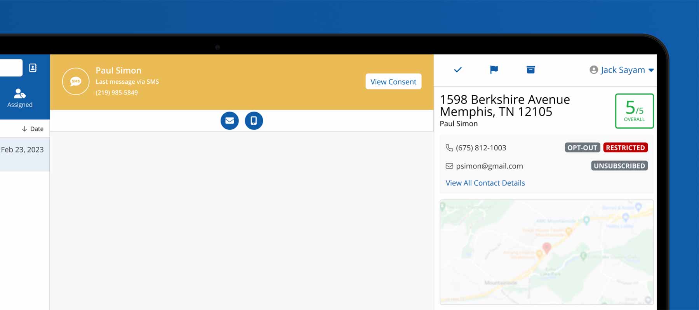
Task: Click the RESTRICTED badge
Action: [x=625, y=148]
